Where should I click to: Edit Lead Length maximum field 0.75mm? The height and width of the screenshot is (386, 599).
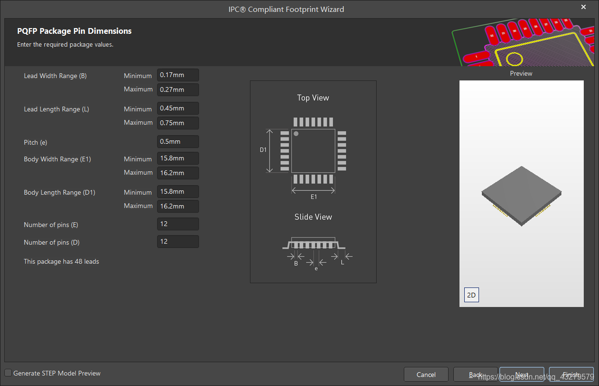coord(178,123)
